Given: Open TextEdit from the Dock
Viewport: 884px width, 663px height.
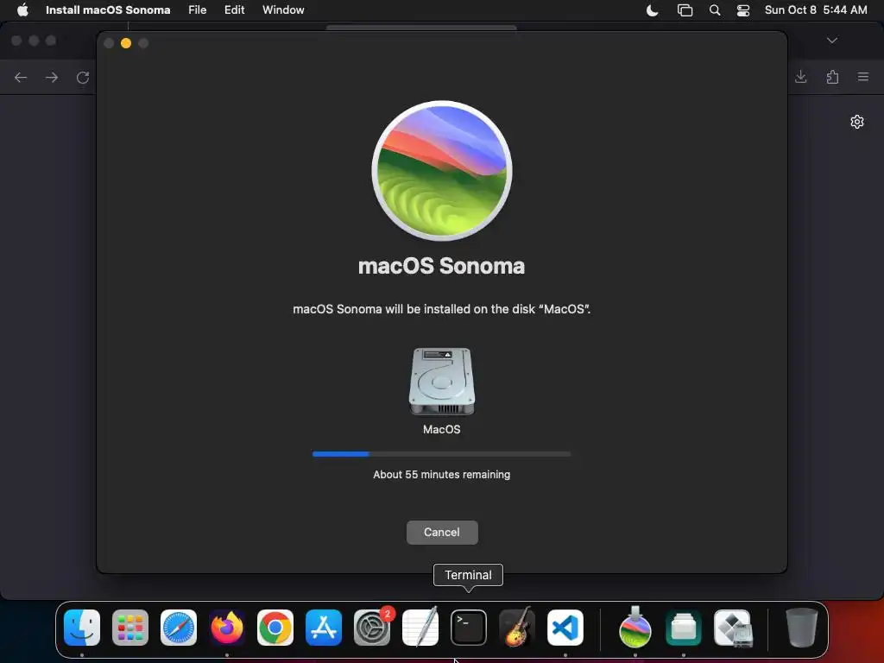Looking at the screenshot, I should coord(420,628).
